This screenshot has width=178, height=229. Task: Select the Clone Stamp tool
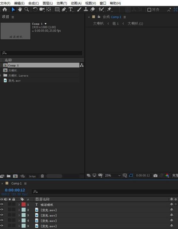[x=86, y=9]
